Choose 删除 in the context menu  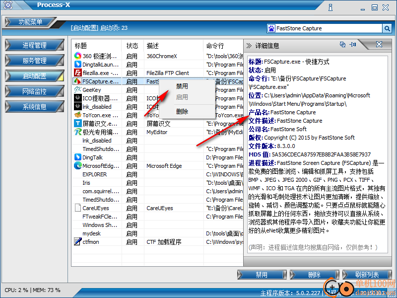pyautogui.click(x=182, y=111)
